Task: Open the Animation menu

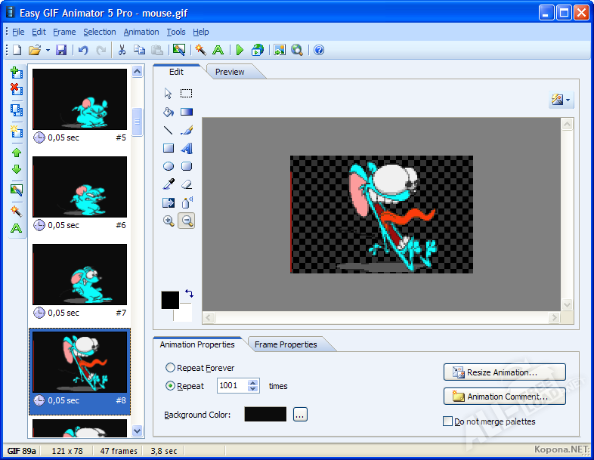Action: point(141,32)
